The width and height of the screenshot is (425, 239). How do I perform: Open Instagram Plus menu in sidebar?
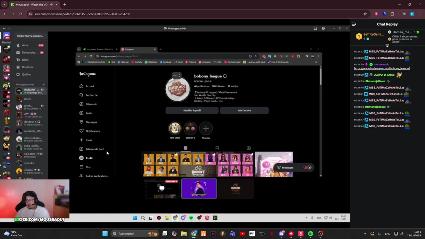tap(85, 167)
